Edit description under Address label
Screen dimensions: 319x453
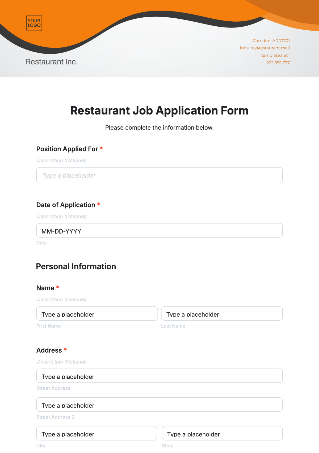click(x=62, y=362)
